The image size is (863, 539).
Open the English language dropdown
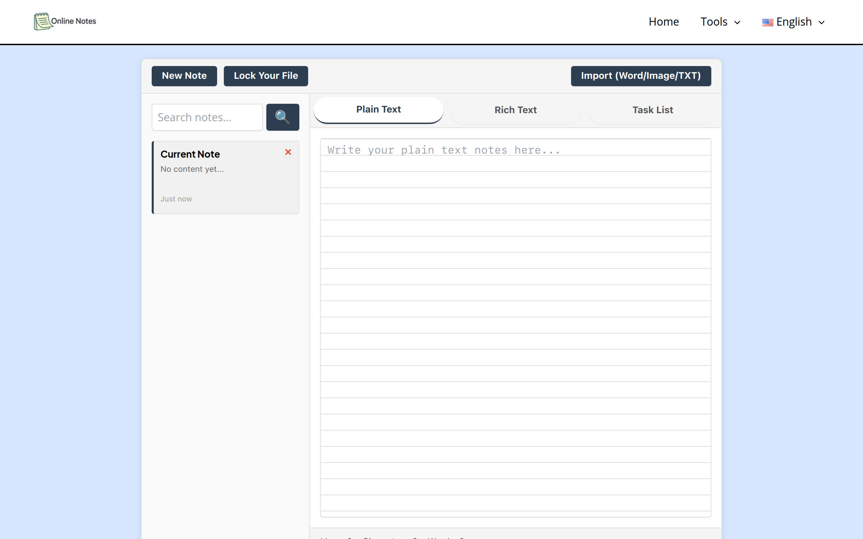coord(794,22)
